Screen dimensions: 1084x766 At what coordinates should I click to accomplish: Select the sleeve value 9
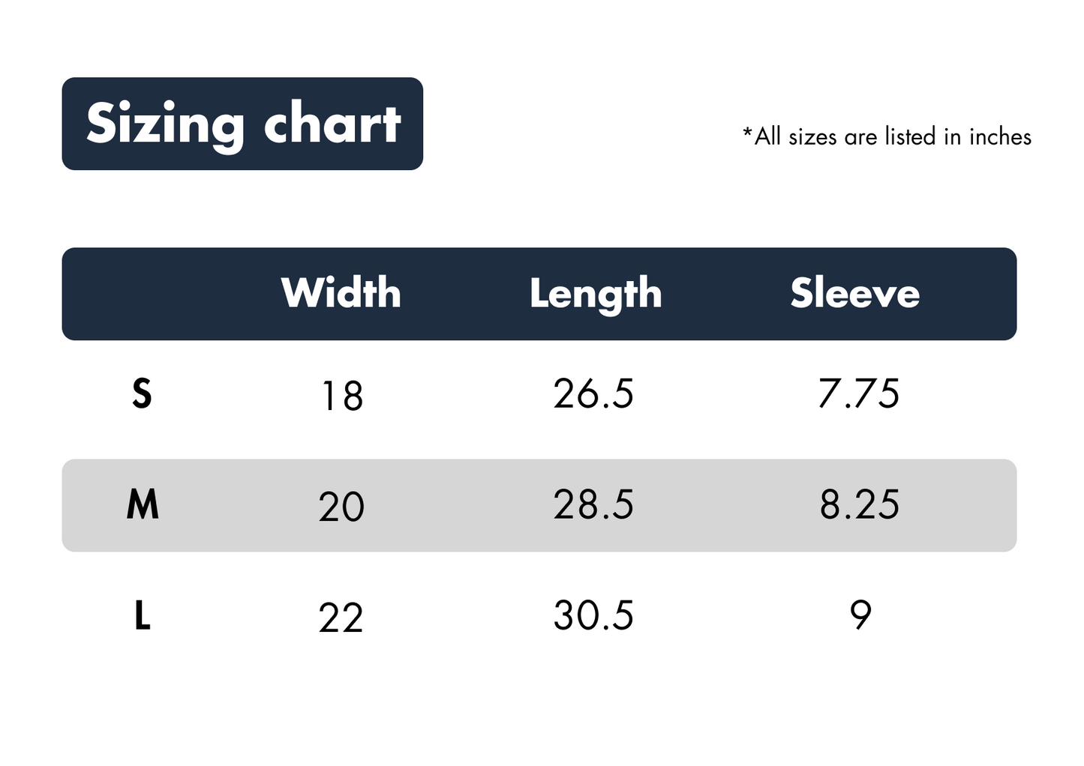[x=860, y=615]
